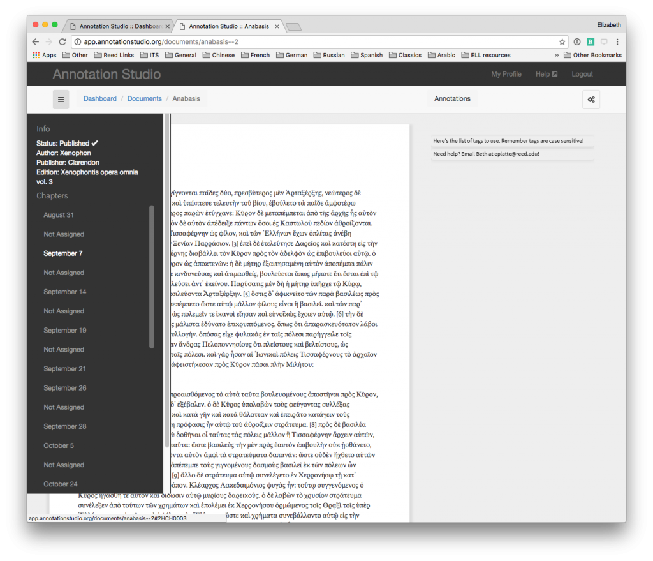Viewport: 653px width, 561px height.
Task: Open My Profile in the navigation bar
Action: (507, 74)
